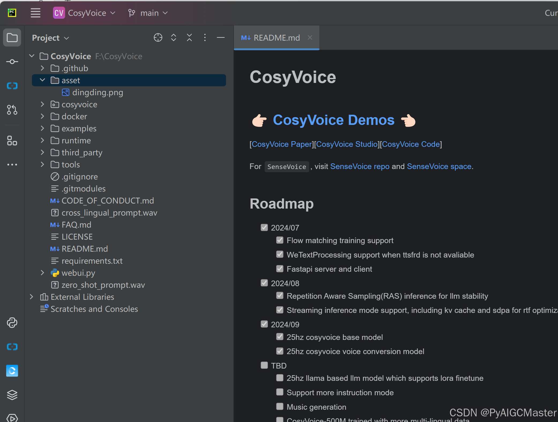
Task: Open the Pull Requests tool window
Action: (12, 110)
